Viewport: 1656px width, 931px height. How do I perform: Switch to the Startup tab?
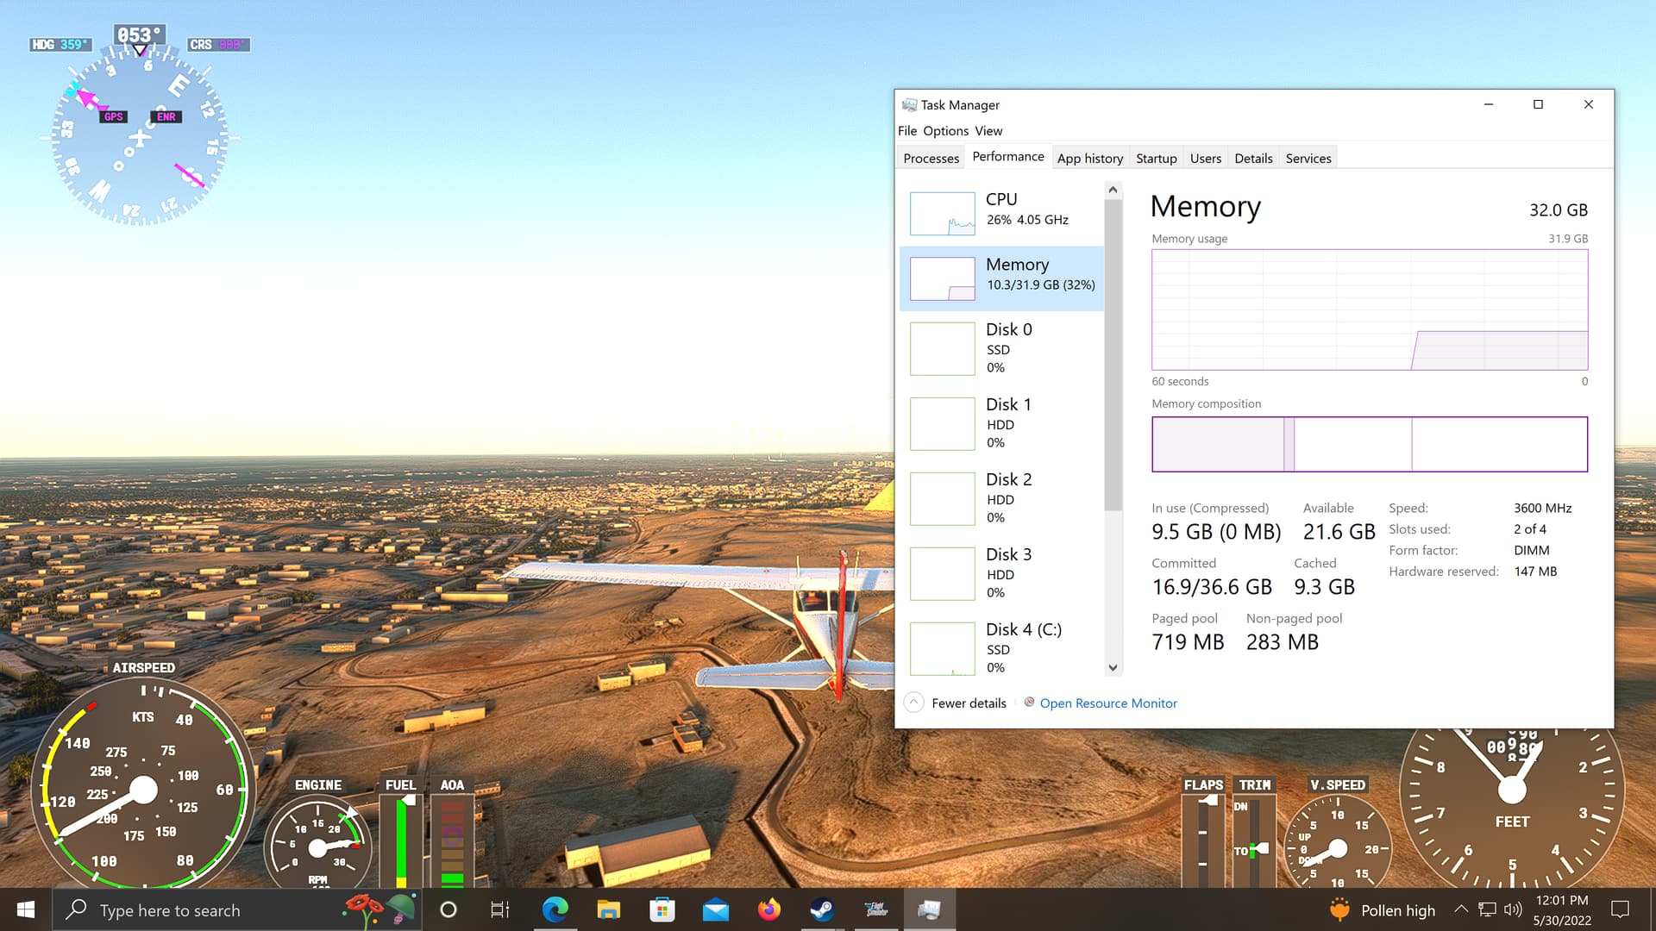pos(1156,158)
